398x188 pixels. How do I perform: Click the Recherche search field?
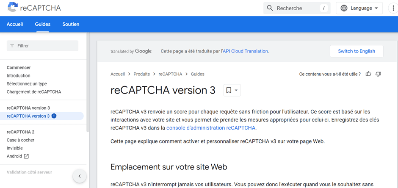click(x=297, y=8)
